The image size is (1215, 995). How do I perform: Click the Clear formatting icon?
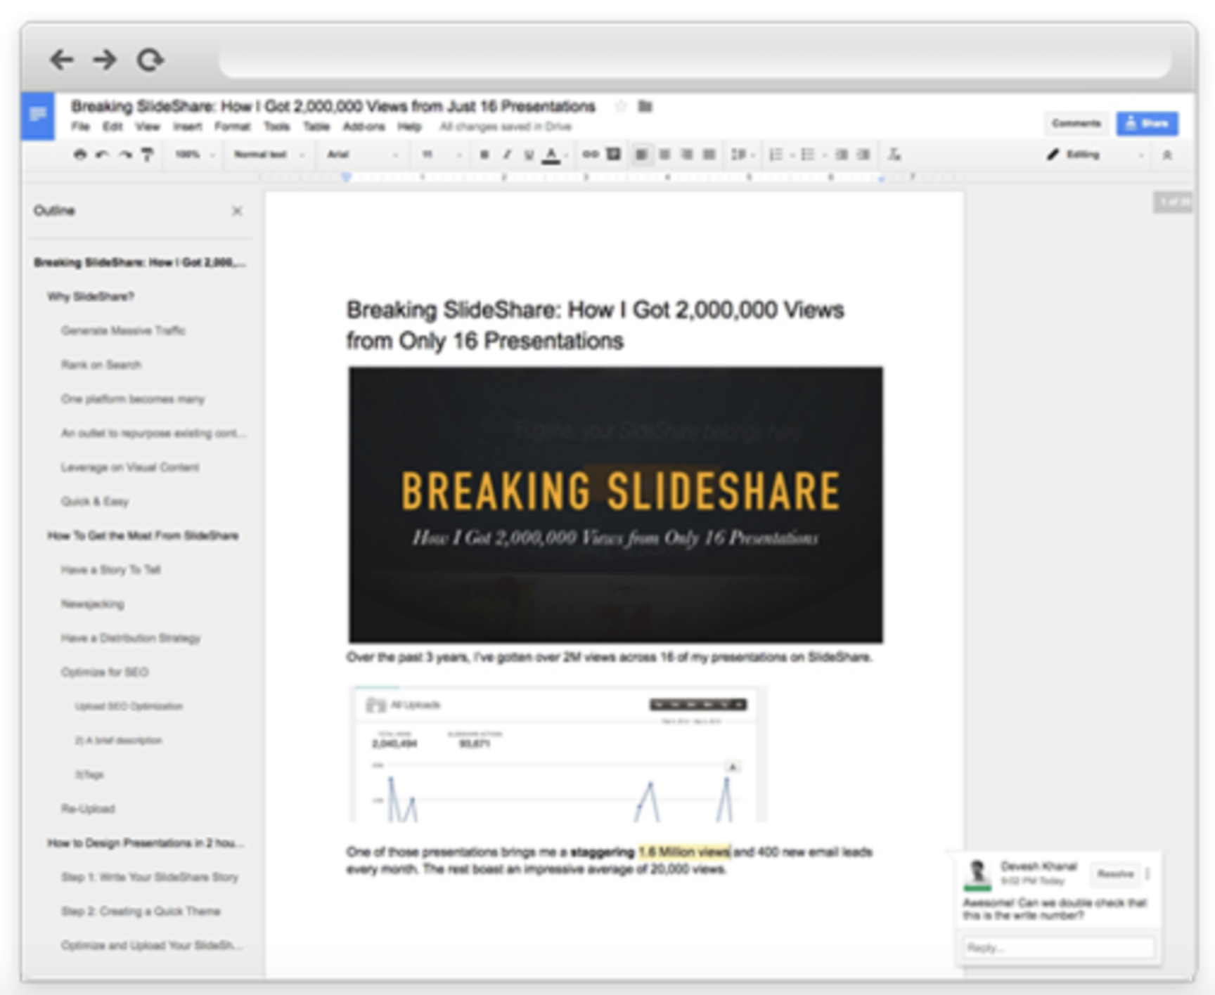(894, 155)
